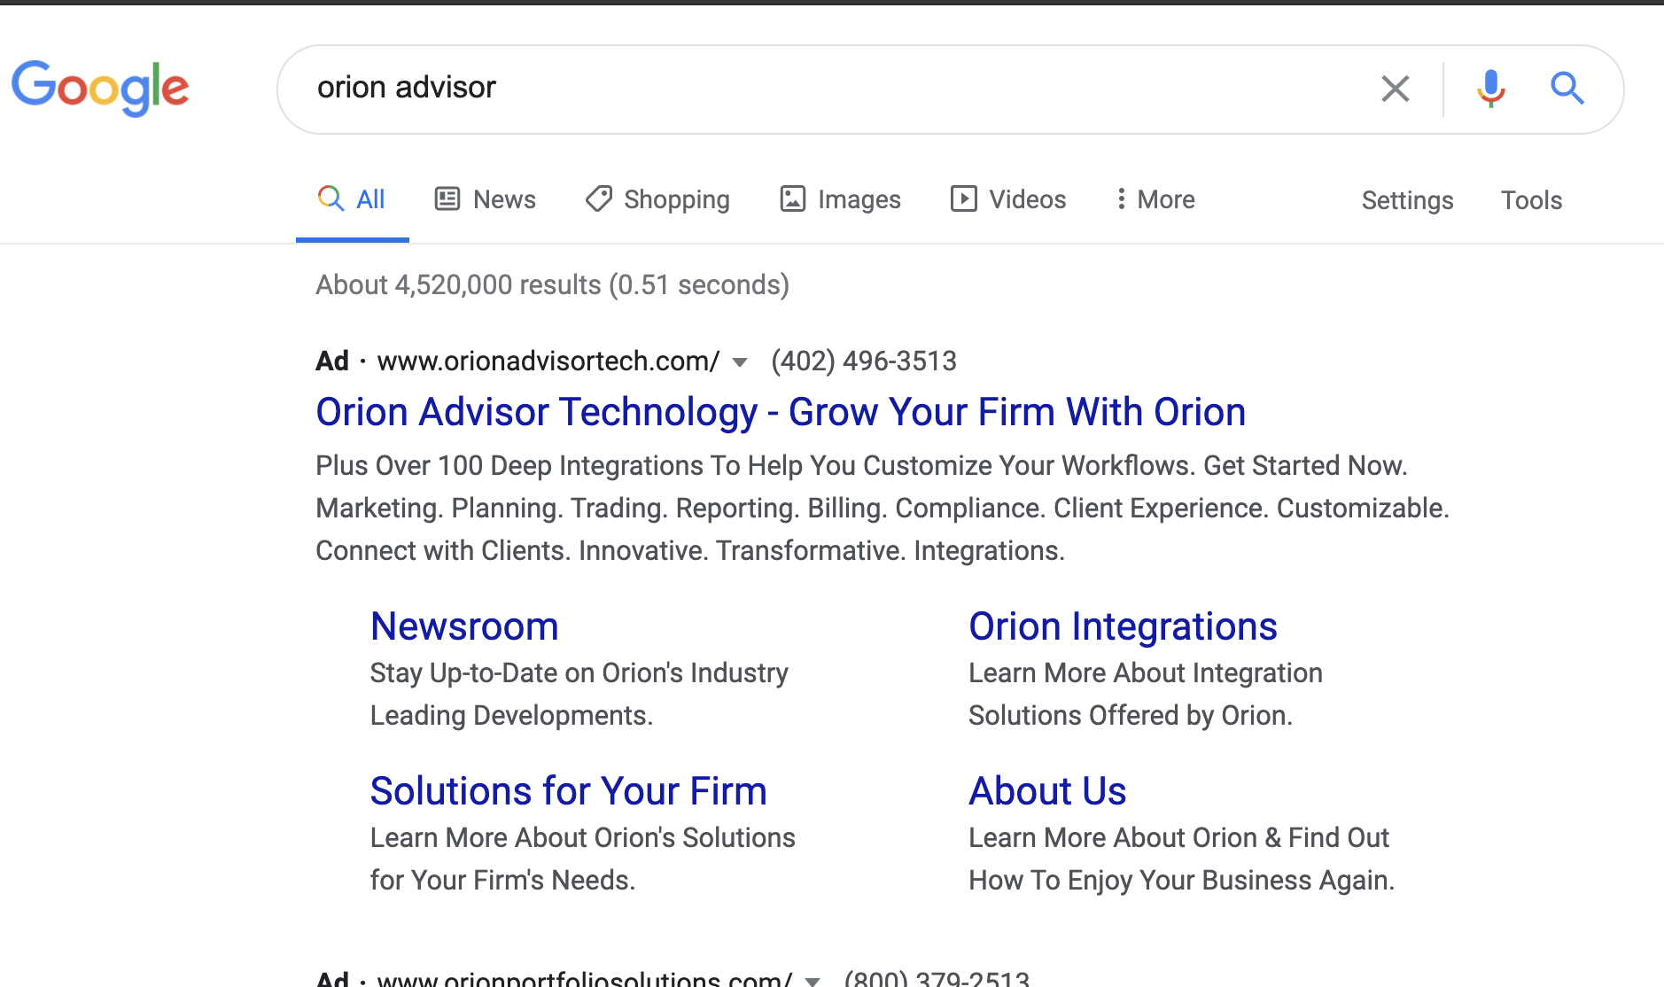The height and width of the screenshot is (987, 1664).
Task: Visit the Newsroom sitelink
Action: (x=464, y=626)
